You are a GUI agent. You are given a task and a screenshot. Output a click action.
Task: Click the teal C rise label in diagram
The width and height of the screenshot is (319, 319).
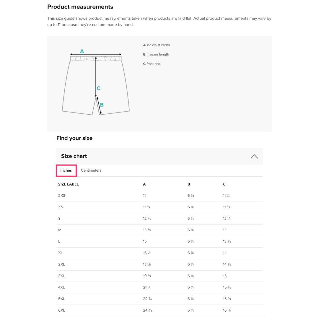click(98, 88)
